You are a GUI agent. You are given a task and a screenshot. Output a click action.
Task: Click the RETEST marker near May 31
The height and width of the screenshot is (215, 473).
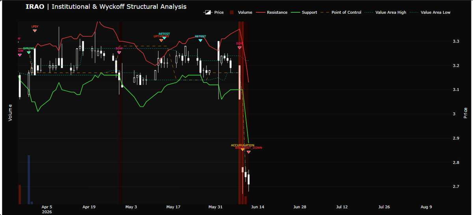tap(200, 40)
